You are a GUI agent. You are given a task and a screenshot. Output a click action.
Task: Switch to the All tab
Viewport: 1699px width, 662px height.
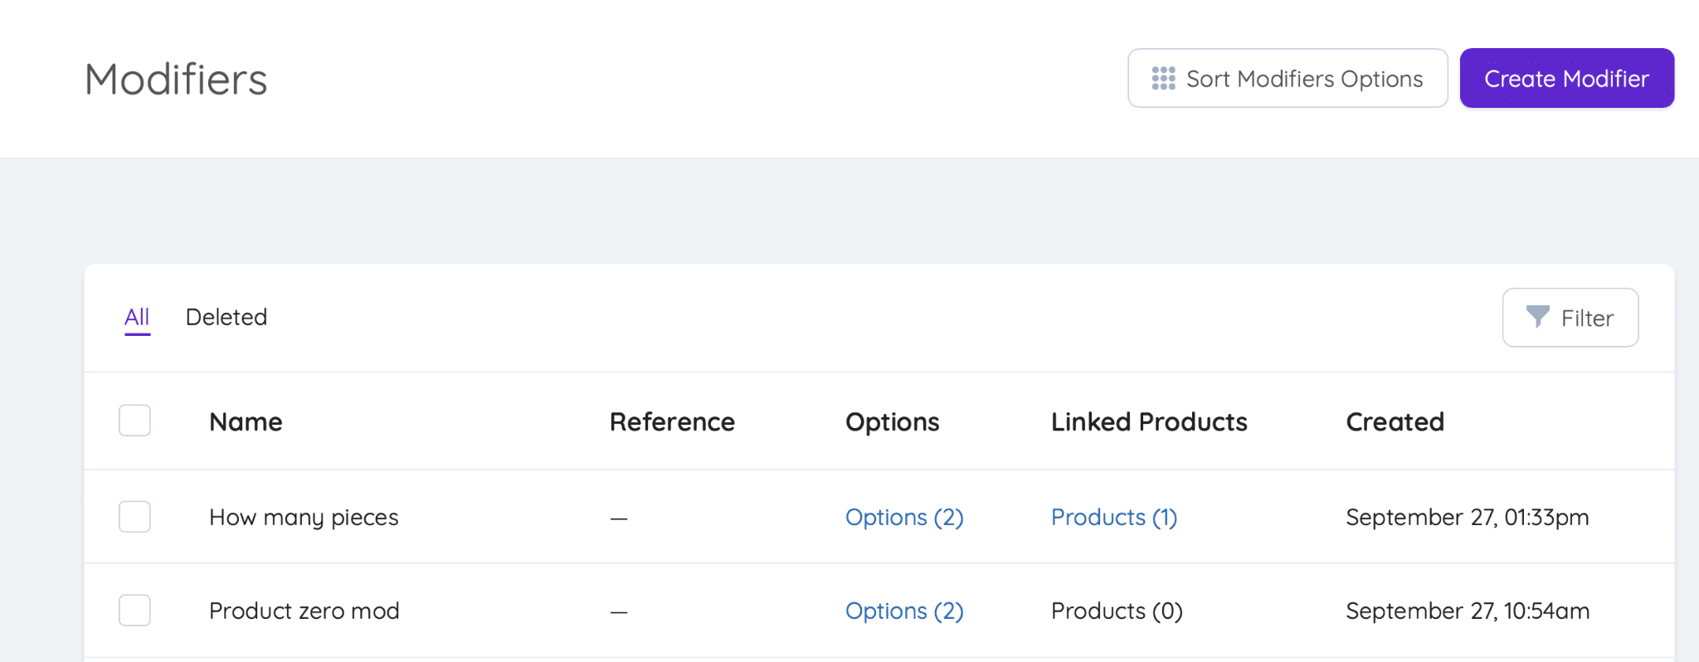137,317
